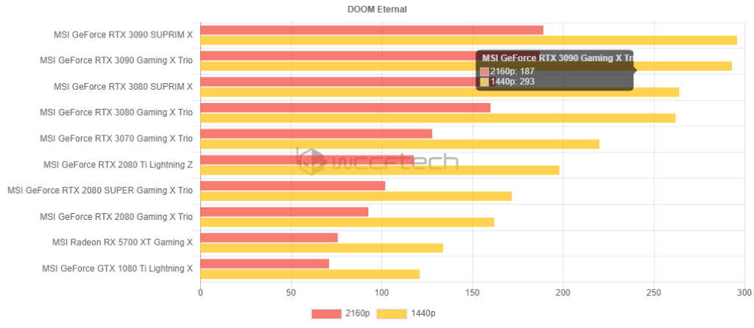The width and height of the screenshot is (754, 328).
Task: Click the MSI GeForce RTX 3080 SUPRIM X label
Action: click(x=123, y=86)
